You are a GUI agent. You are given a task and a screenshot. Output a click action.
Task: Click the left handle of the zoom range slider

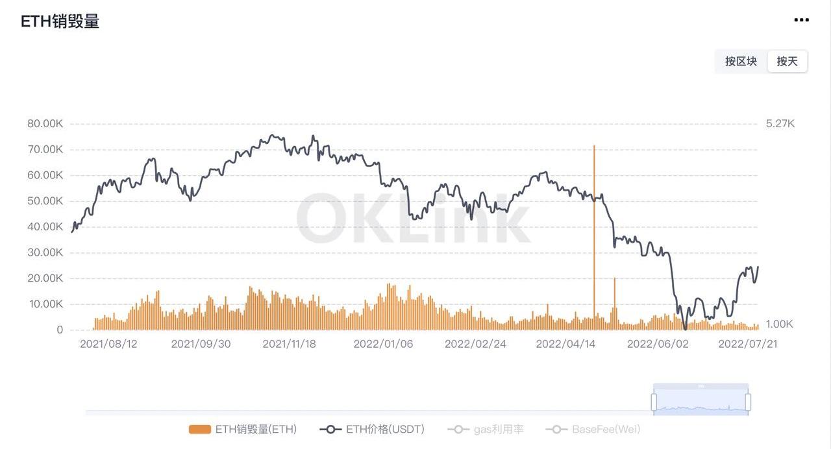[654, 402]
